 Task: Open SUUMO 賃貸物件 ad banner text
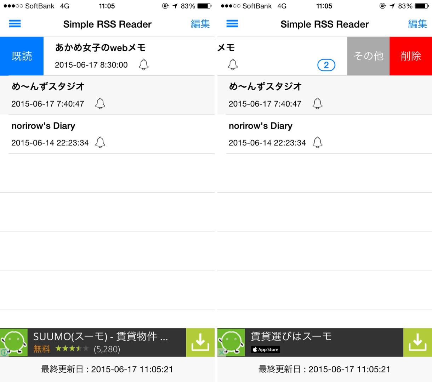tap(101, 336)
